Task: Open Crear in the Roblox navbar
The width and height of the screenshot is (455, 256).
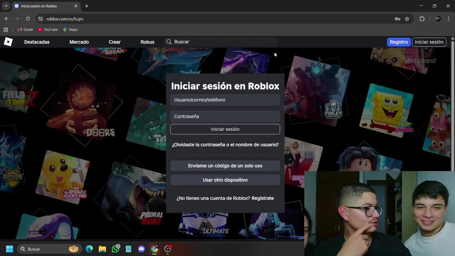Action: click(x=114, y=42)
